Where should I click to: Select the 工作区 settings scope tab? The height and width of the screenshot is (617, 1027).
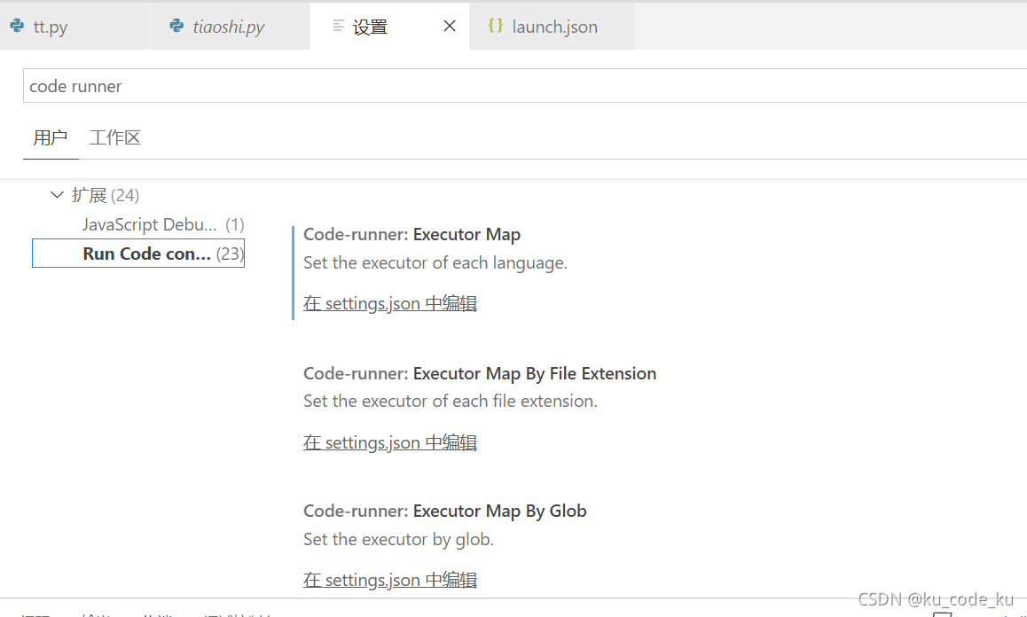point(114,137)
